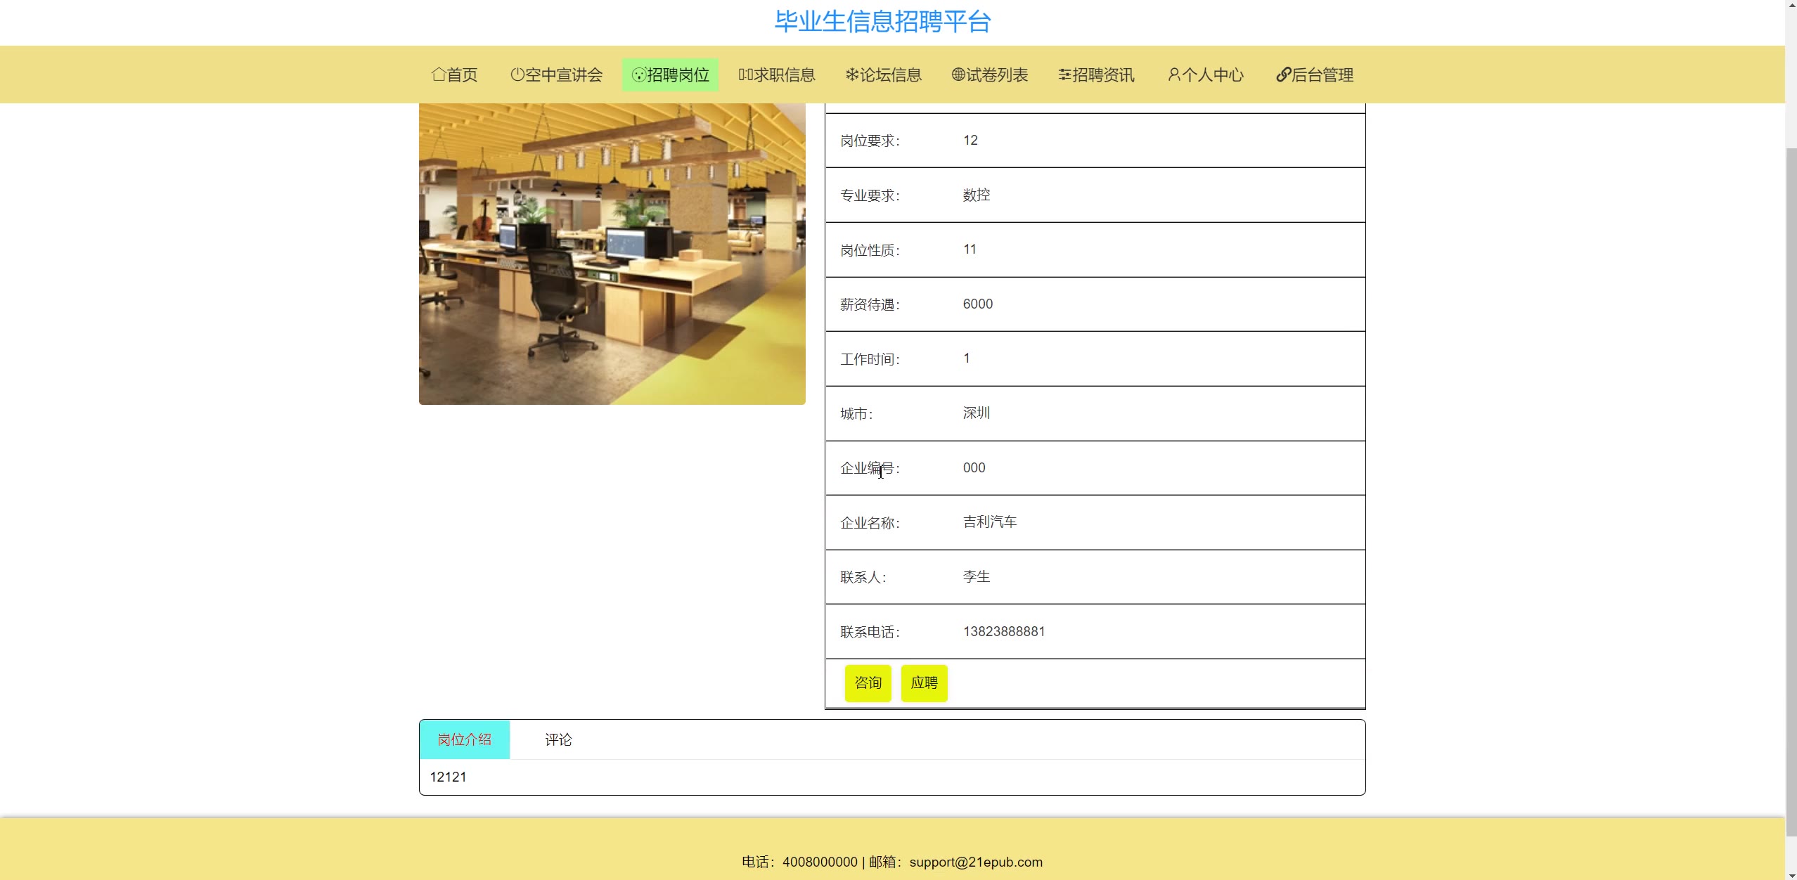Click the link icon beside 后台管理
Viewport: 1797px width, 880px height.
pyautogui.click(x=1284, y=75)
